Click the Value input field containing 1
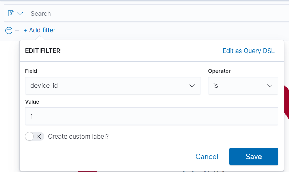289x172 pixels. (x=151, y=116)
